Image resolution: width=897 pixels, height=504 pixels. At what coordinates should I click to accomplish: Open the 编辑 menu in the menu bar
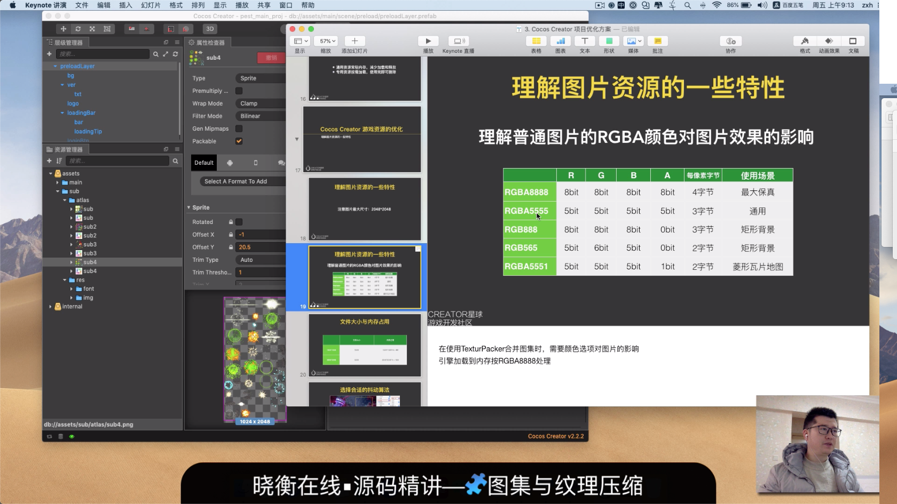pos(104,5)
